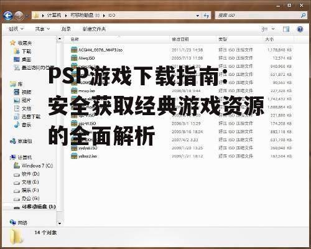Open the 娱乐 (F:) drive
The image size is (311, 249).
pos(30,190)
